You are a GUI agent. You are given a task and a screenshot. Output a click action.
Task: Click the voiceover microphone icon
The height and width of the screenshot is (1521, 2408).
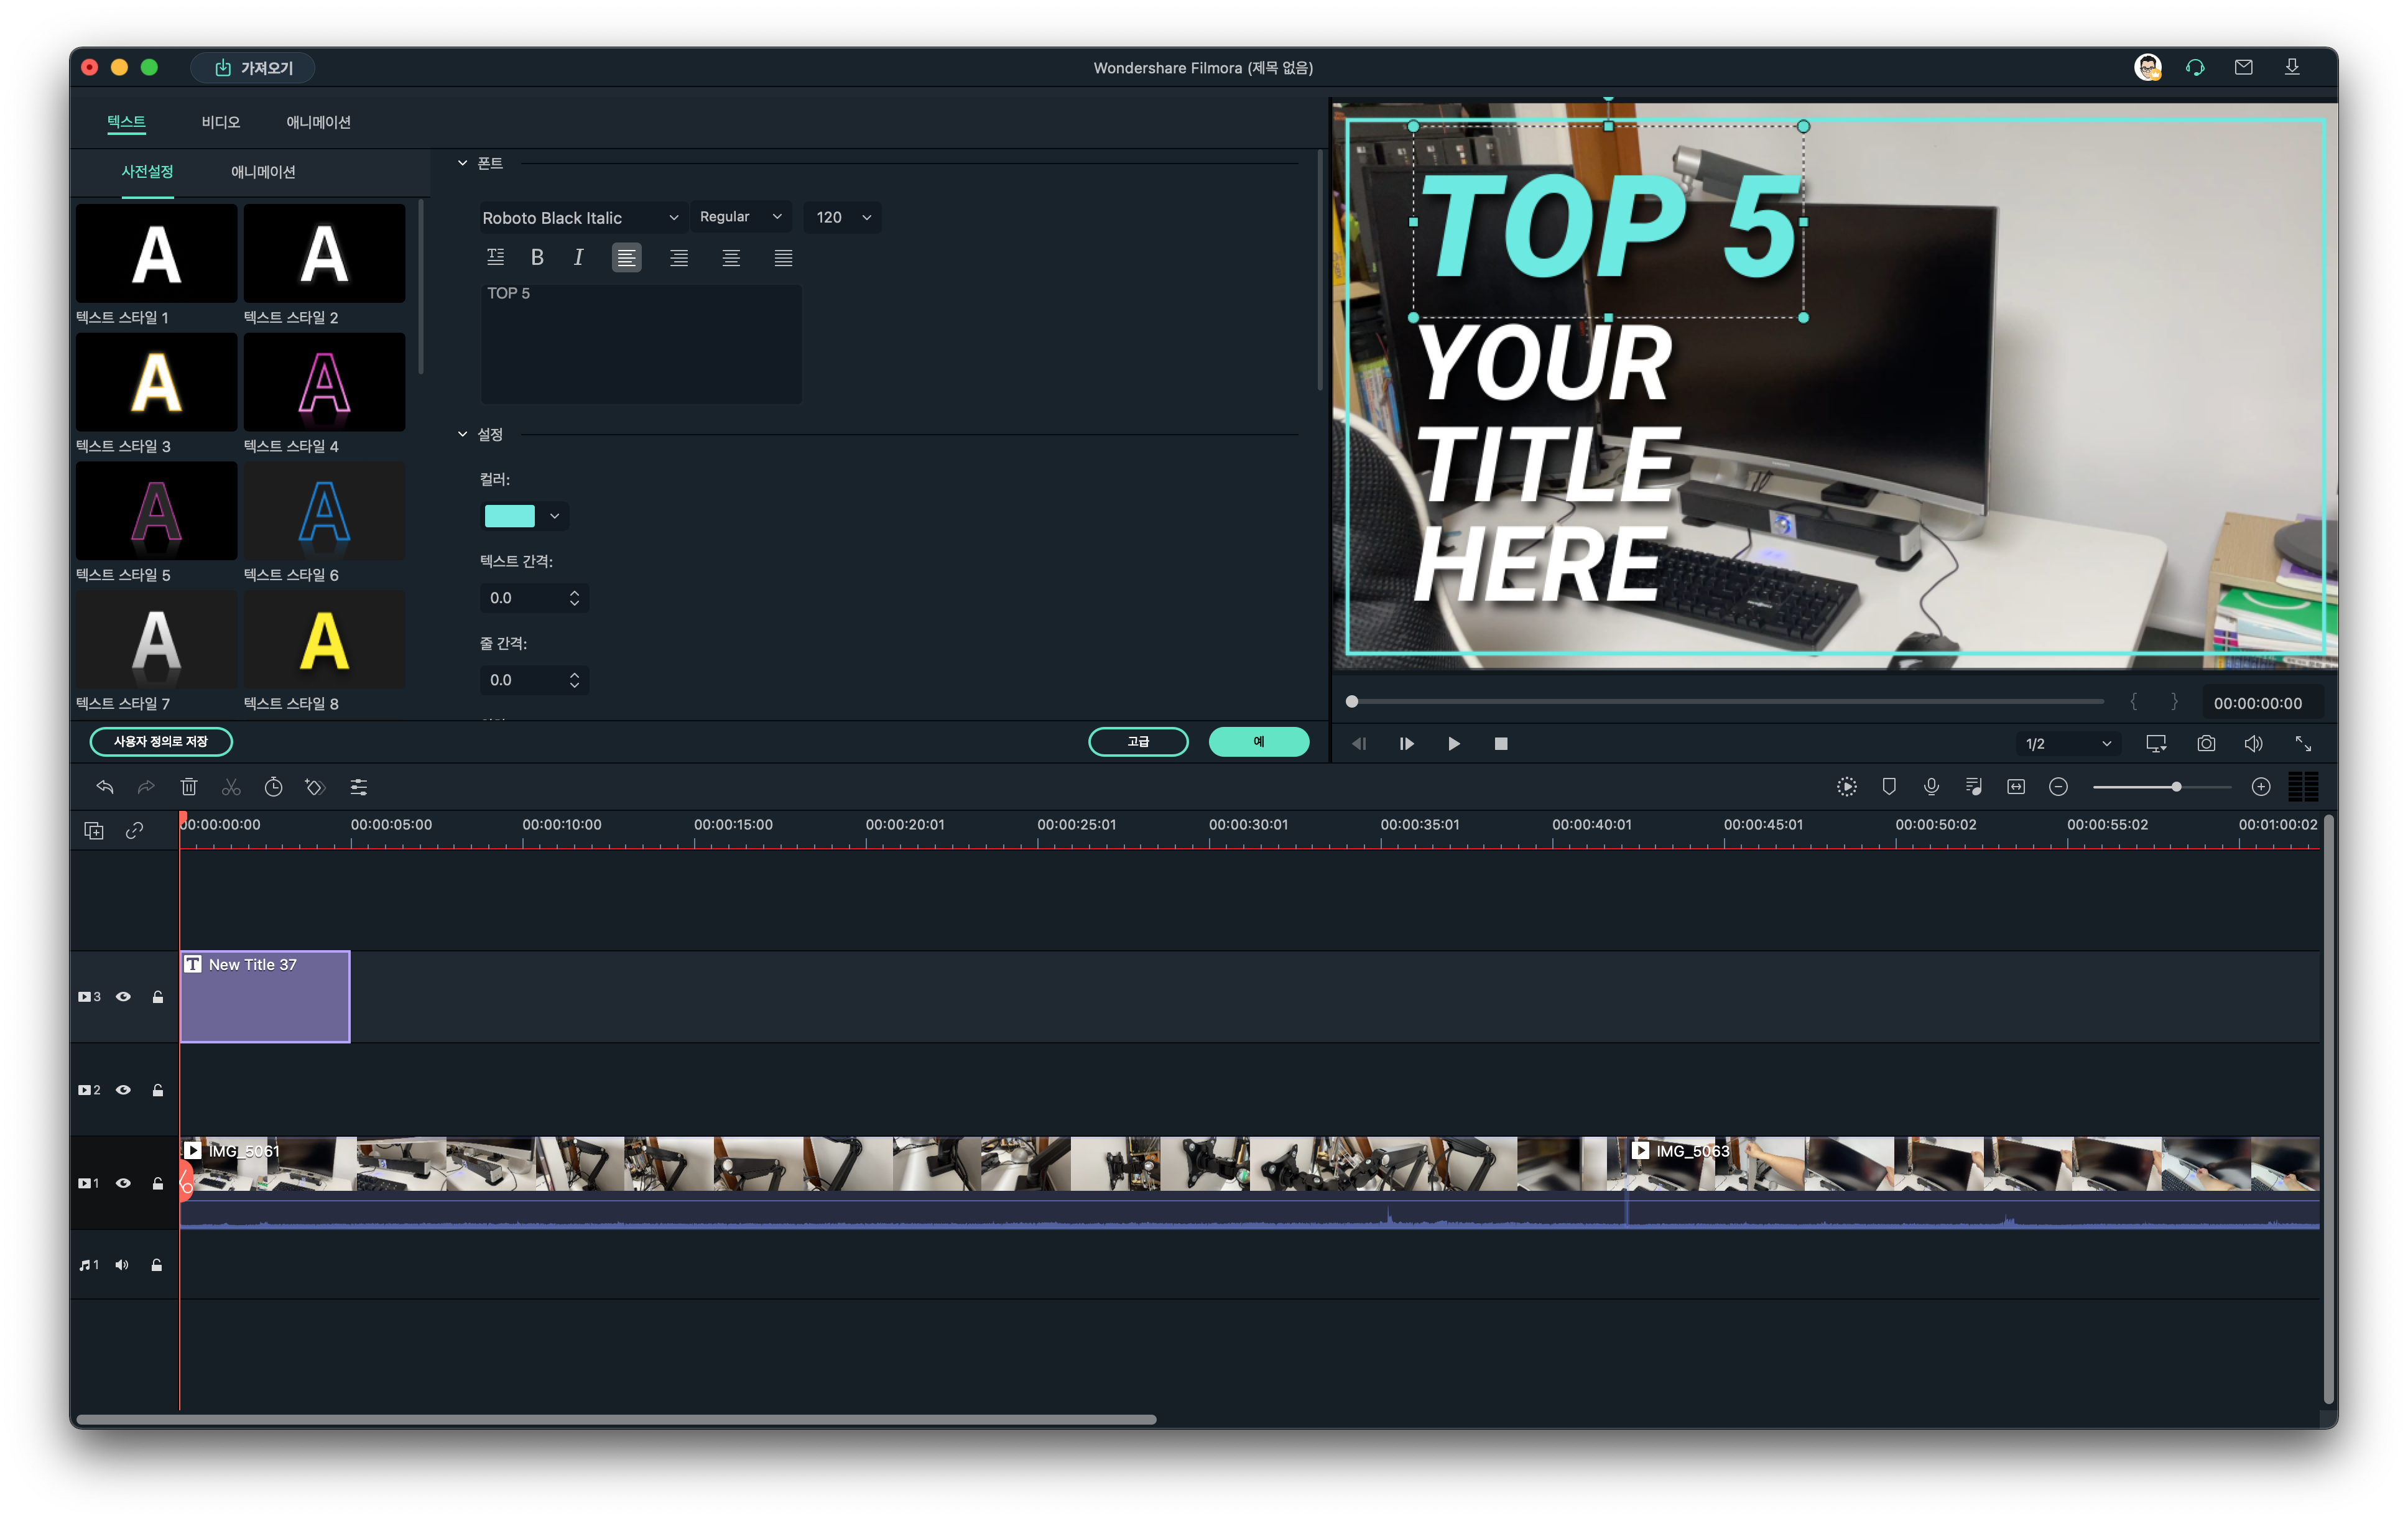tap(1931, 787)
